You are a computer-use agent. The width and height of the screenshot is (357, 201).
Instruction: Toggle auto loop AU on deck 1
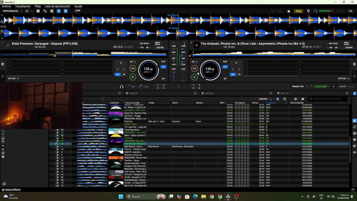[118, 75]
